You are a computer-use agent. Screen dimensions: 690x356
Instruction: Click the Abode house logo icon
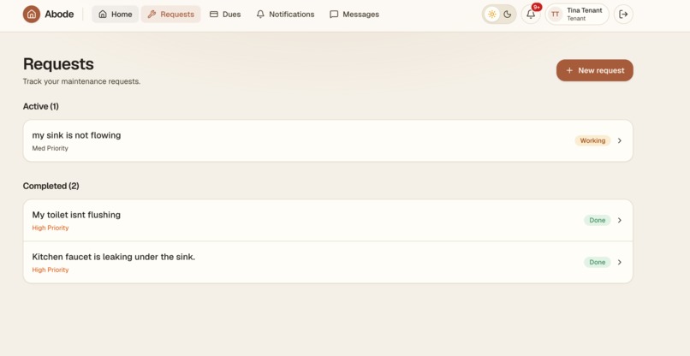(x=32, y=14)
